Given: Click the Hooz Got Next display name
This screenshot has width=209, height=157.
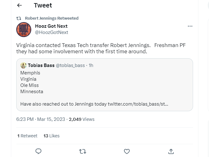Looking at the screenshot, I should point(51,26).
